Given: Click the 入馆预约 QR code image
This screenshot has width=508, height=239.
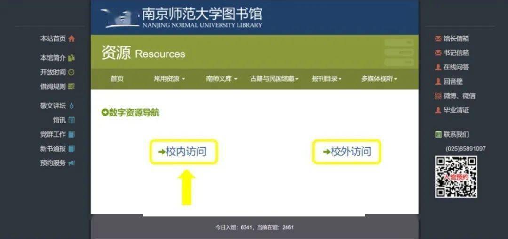Looking at the screenshot, I should coord(456,177).
